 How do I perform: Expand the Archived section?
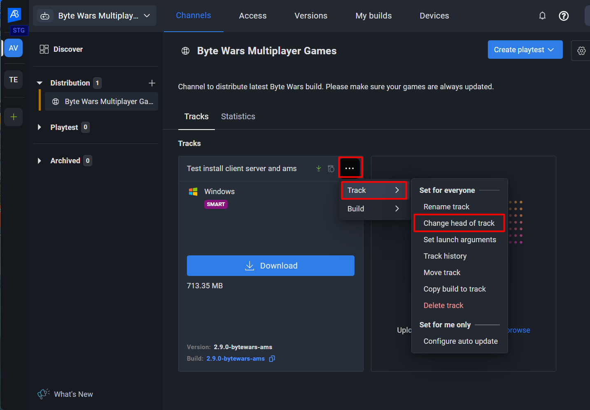point(40,161)
